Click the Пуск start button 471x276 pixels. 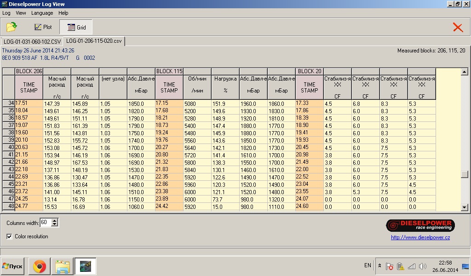12,266
